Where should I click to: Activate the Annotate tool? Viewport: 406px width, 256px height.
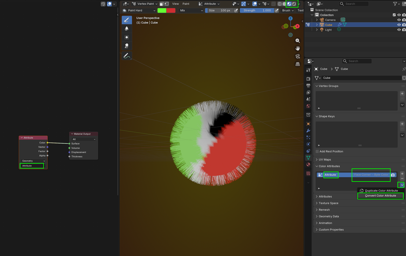[x=127, y=56]
